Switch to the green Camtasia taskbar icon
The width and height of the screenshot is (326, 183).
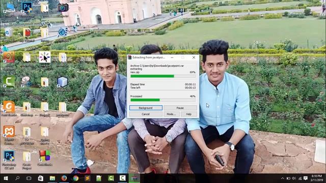(111, 178)
